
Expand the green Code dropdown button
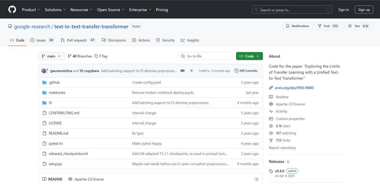249,56
